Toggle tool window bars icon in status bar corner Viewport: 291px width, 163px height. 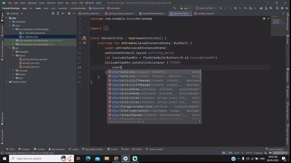[2, 153]
